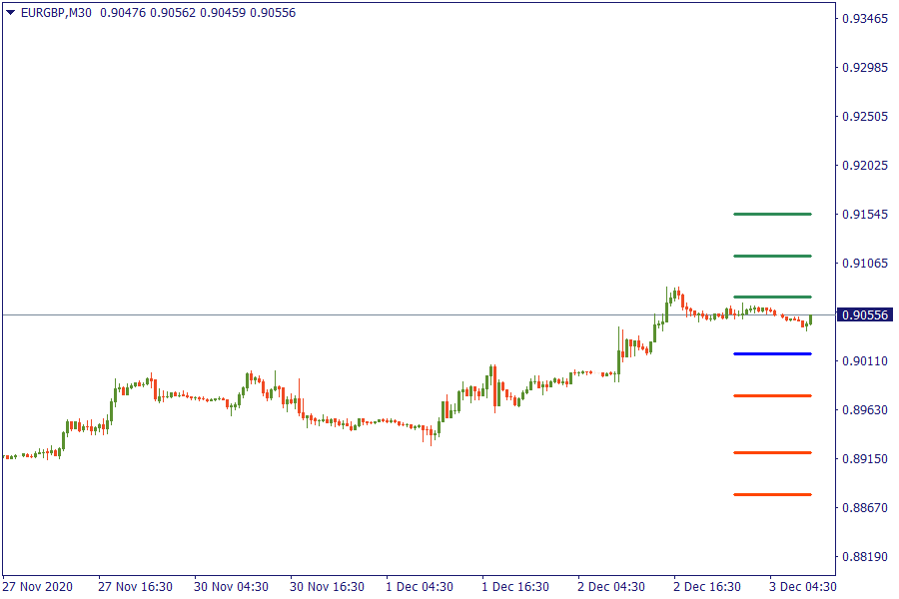Select the current price label 0.90556

point(865,314)
